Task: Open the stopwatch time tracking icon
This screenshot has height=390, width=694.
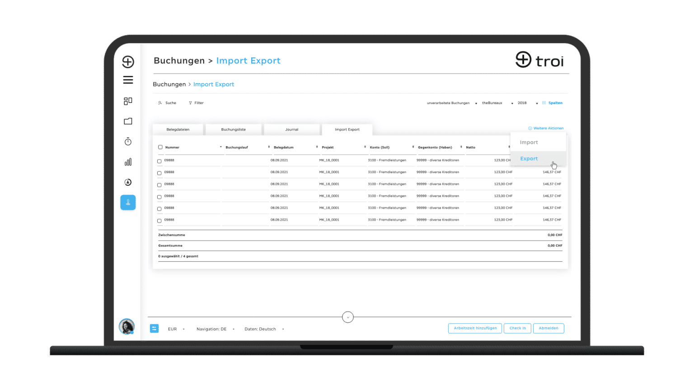Action: coord(128,142)
